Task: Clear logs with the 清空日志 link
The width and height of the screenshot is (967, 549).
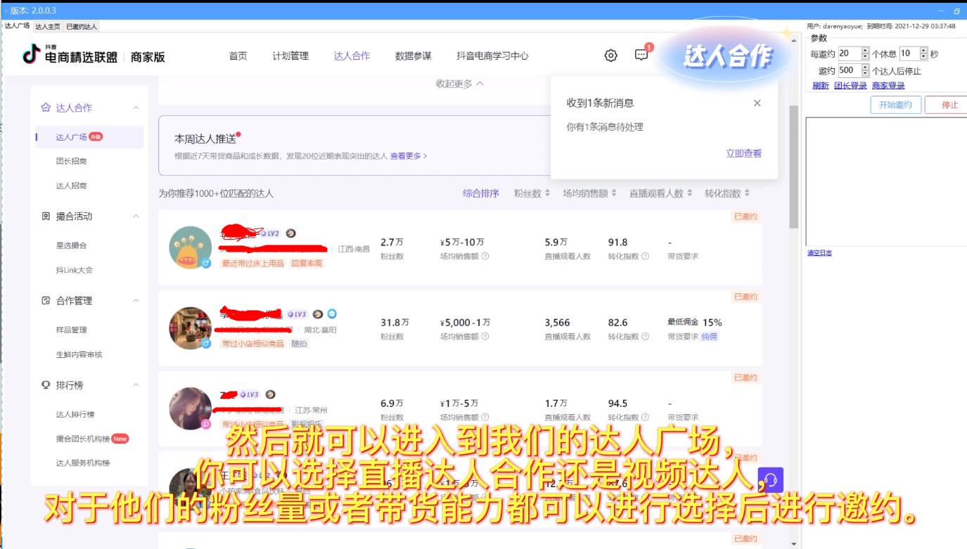Action: pyautogui.click(x=820, y=253)
